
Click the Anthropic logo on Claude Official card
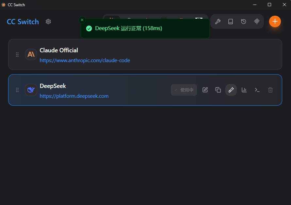coord(31,55)
